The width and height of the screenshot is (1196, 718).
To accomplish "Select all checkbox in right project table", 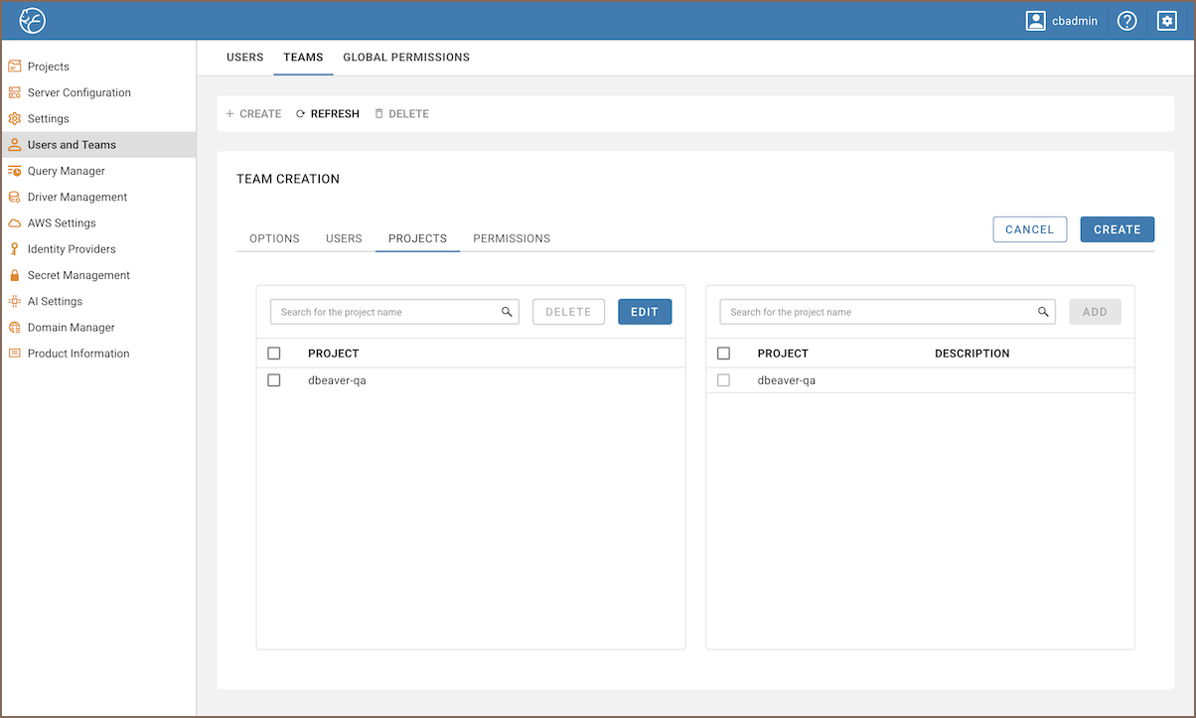I will pos(723,354).
